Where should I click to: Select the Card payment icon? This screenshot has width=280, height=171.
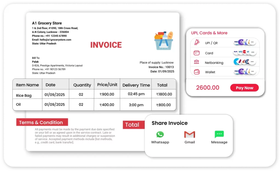[197, 53]
